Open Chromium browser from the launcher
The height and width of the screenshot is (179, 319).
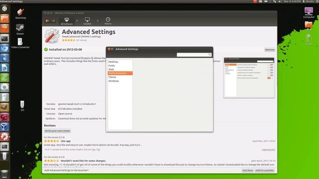(x=4, y=48)
